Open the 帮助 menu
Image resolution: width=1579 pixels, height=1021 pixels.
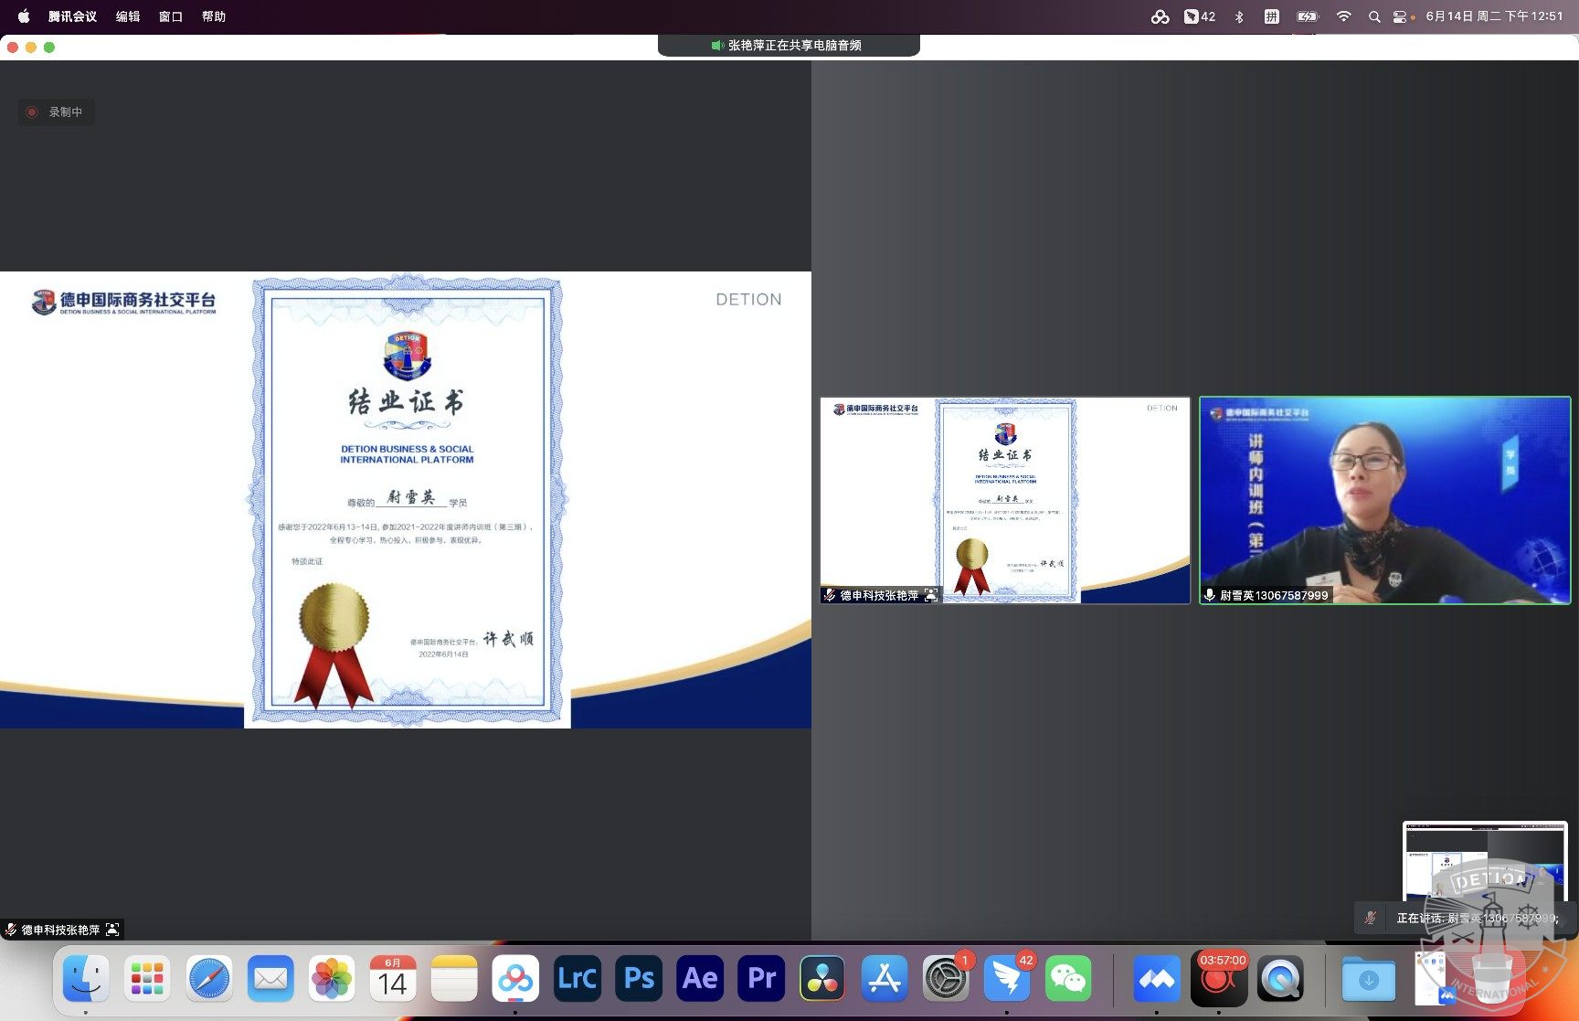click(214, 16)
